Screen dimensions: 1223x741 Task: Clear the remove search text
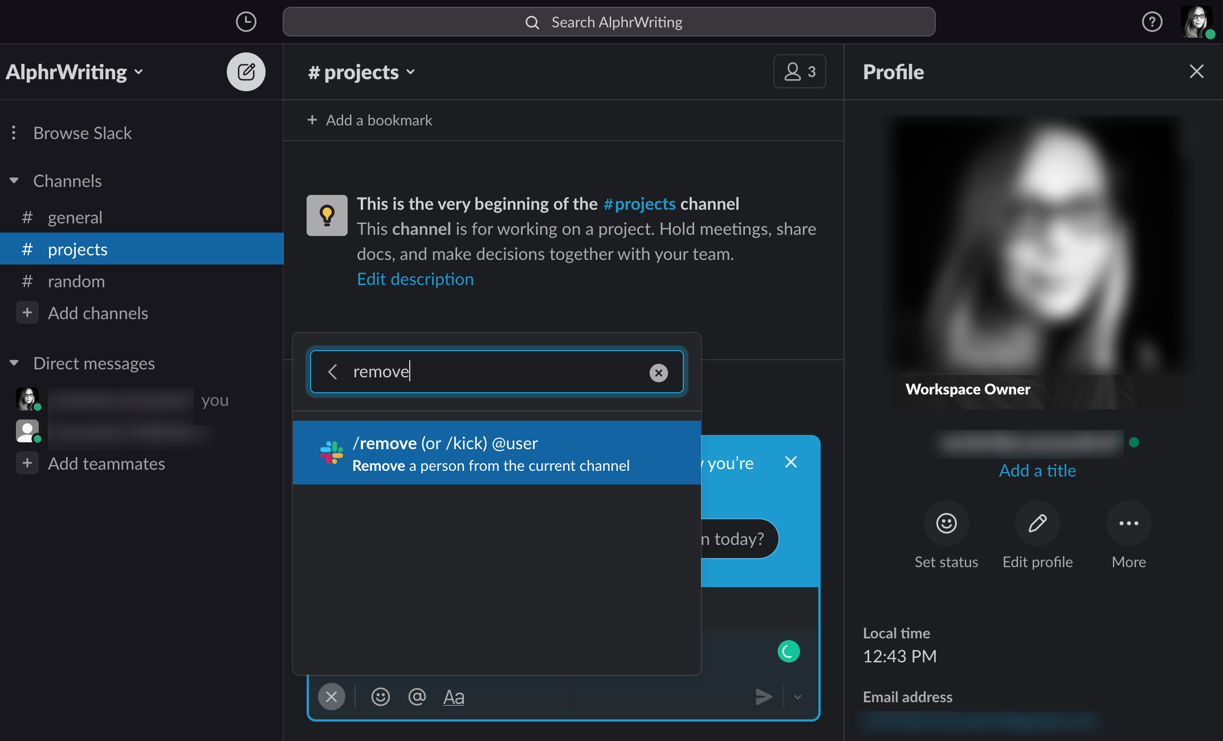pyautogui.click(x=658, y=372)
